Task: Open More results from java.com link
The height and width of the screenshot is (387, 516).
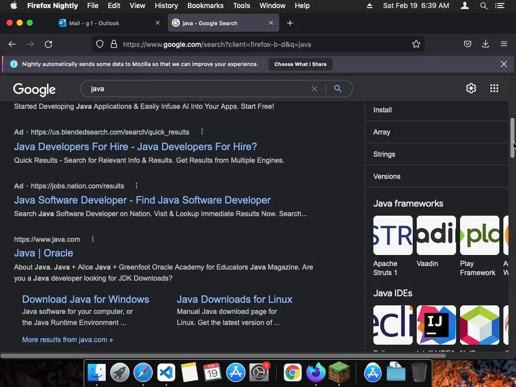Action: (x=67, y=340)
